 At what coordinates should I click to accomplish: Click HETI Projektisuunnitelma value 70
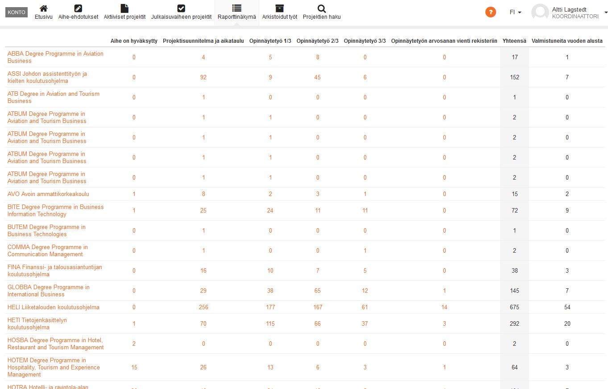(x=203, y=323)
